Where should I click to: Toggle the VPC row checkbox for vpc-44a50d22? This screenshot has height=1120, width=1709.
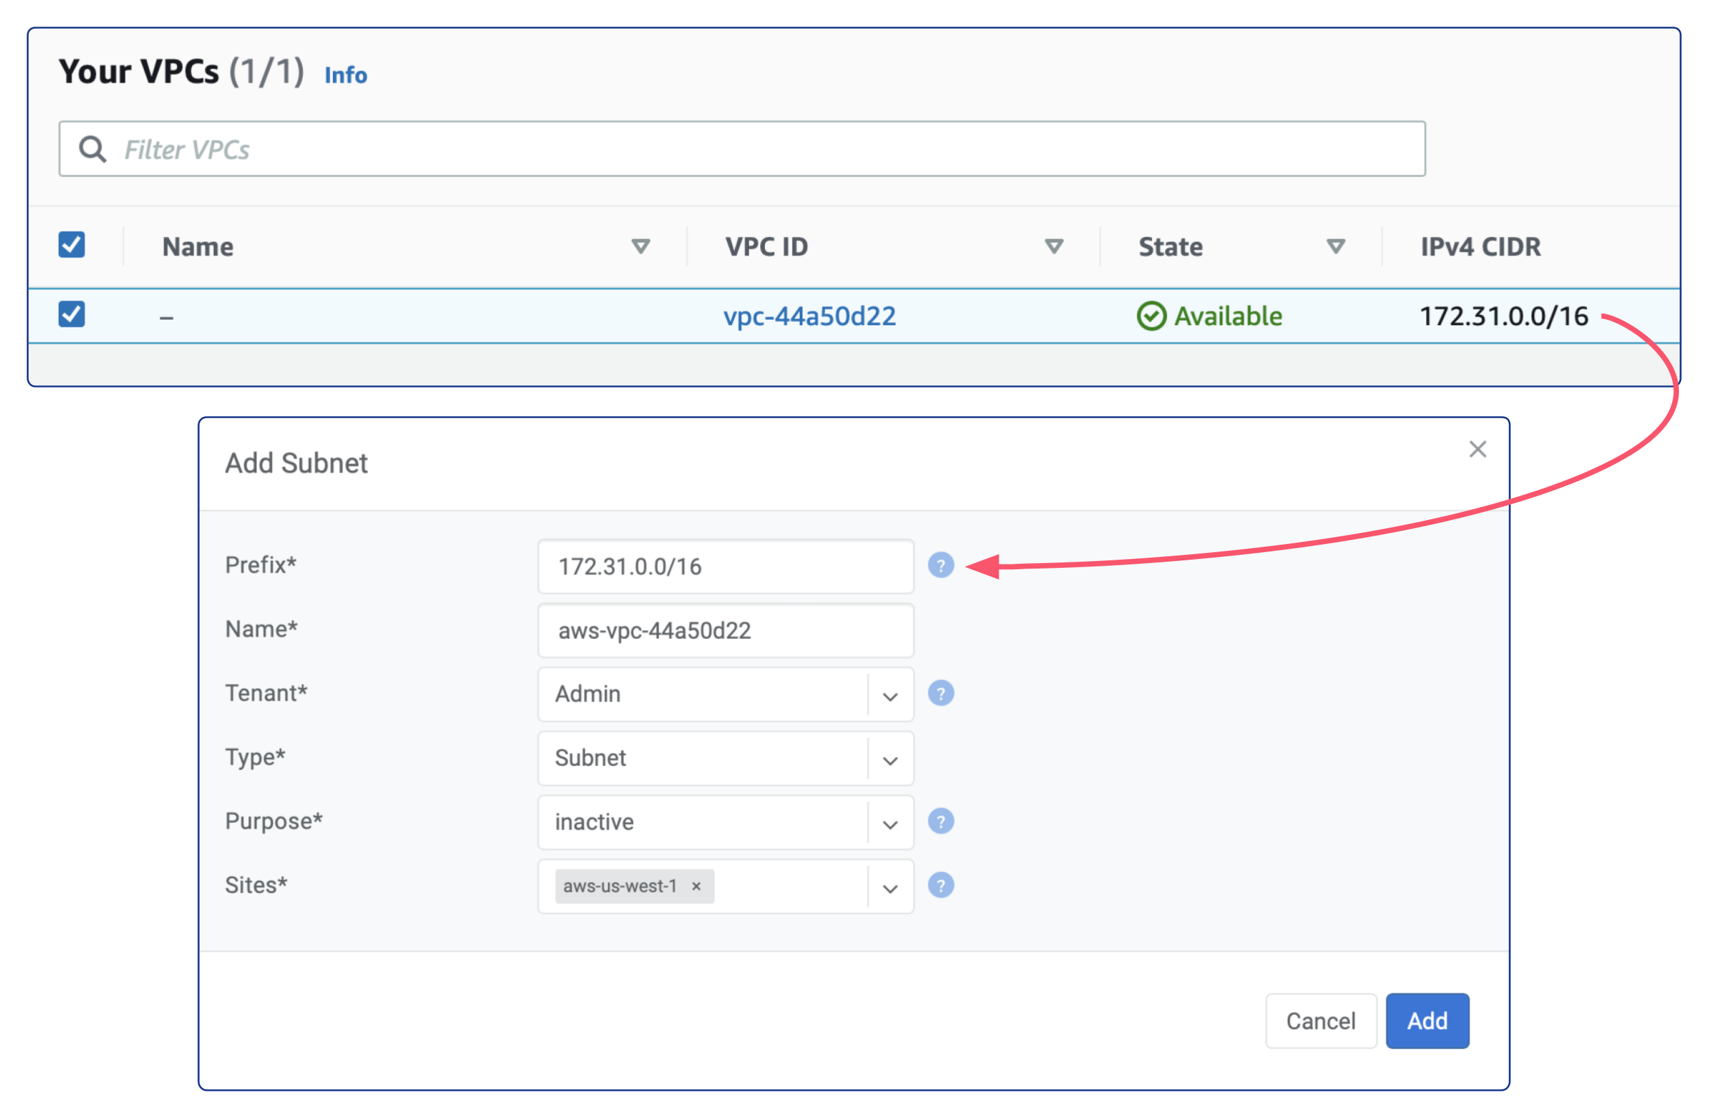[x=71, y=314]
